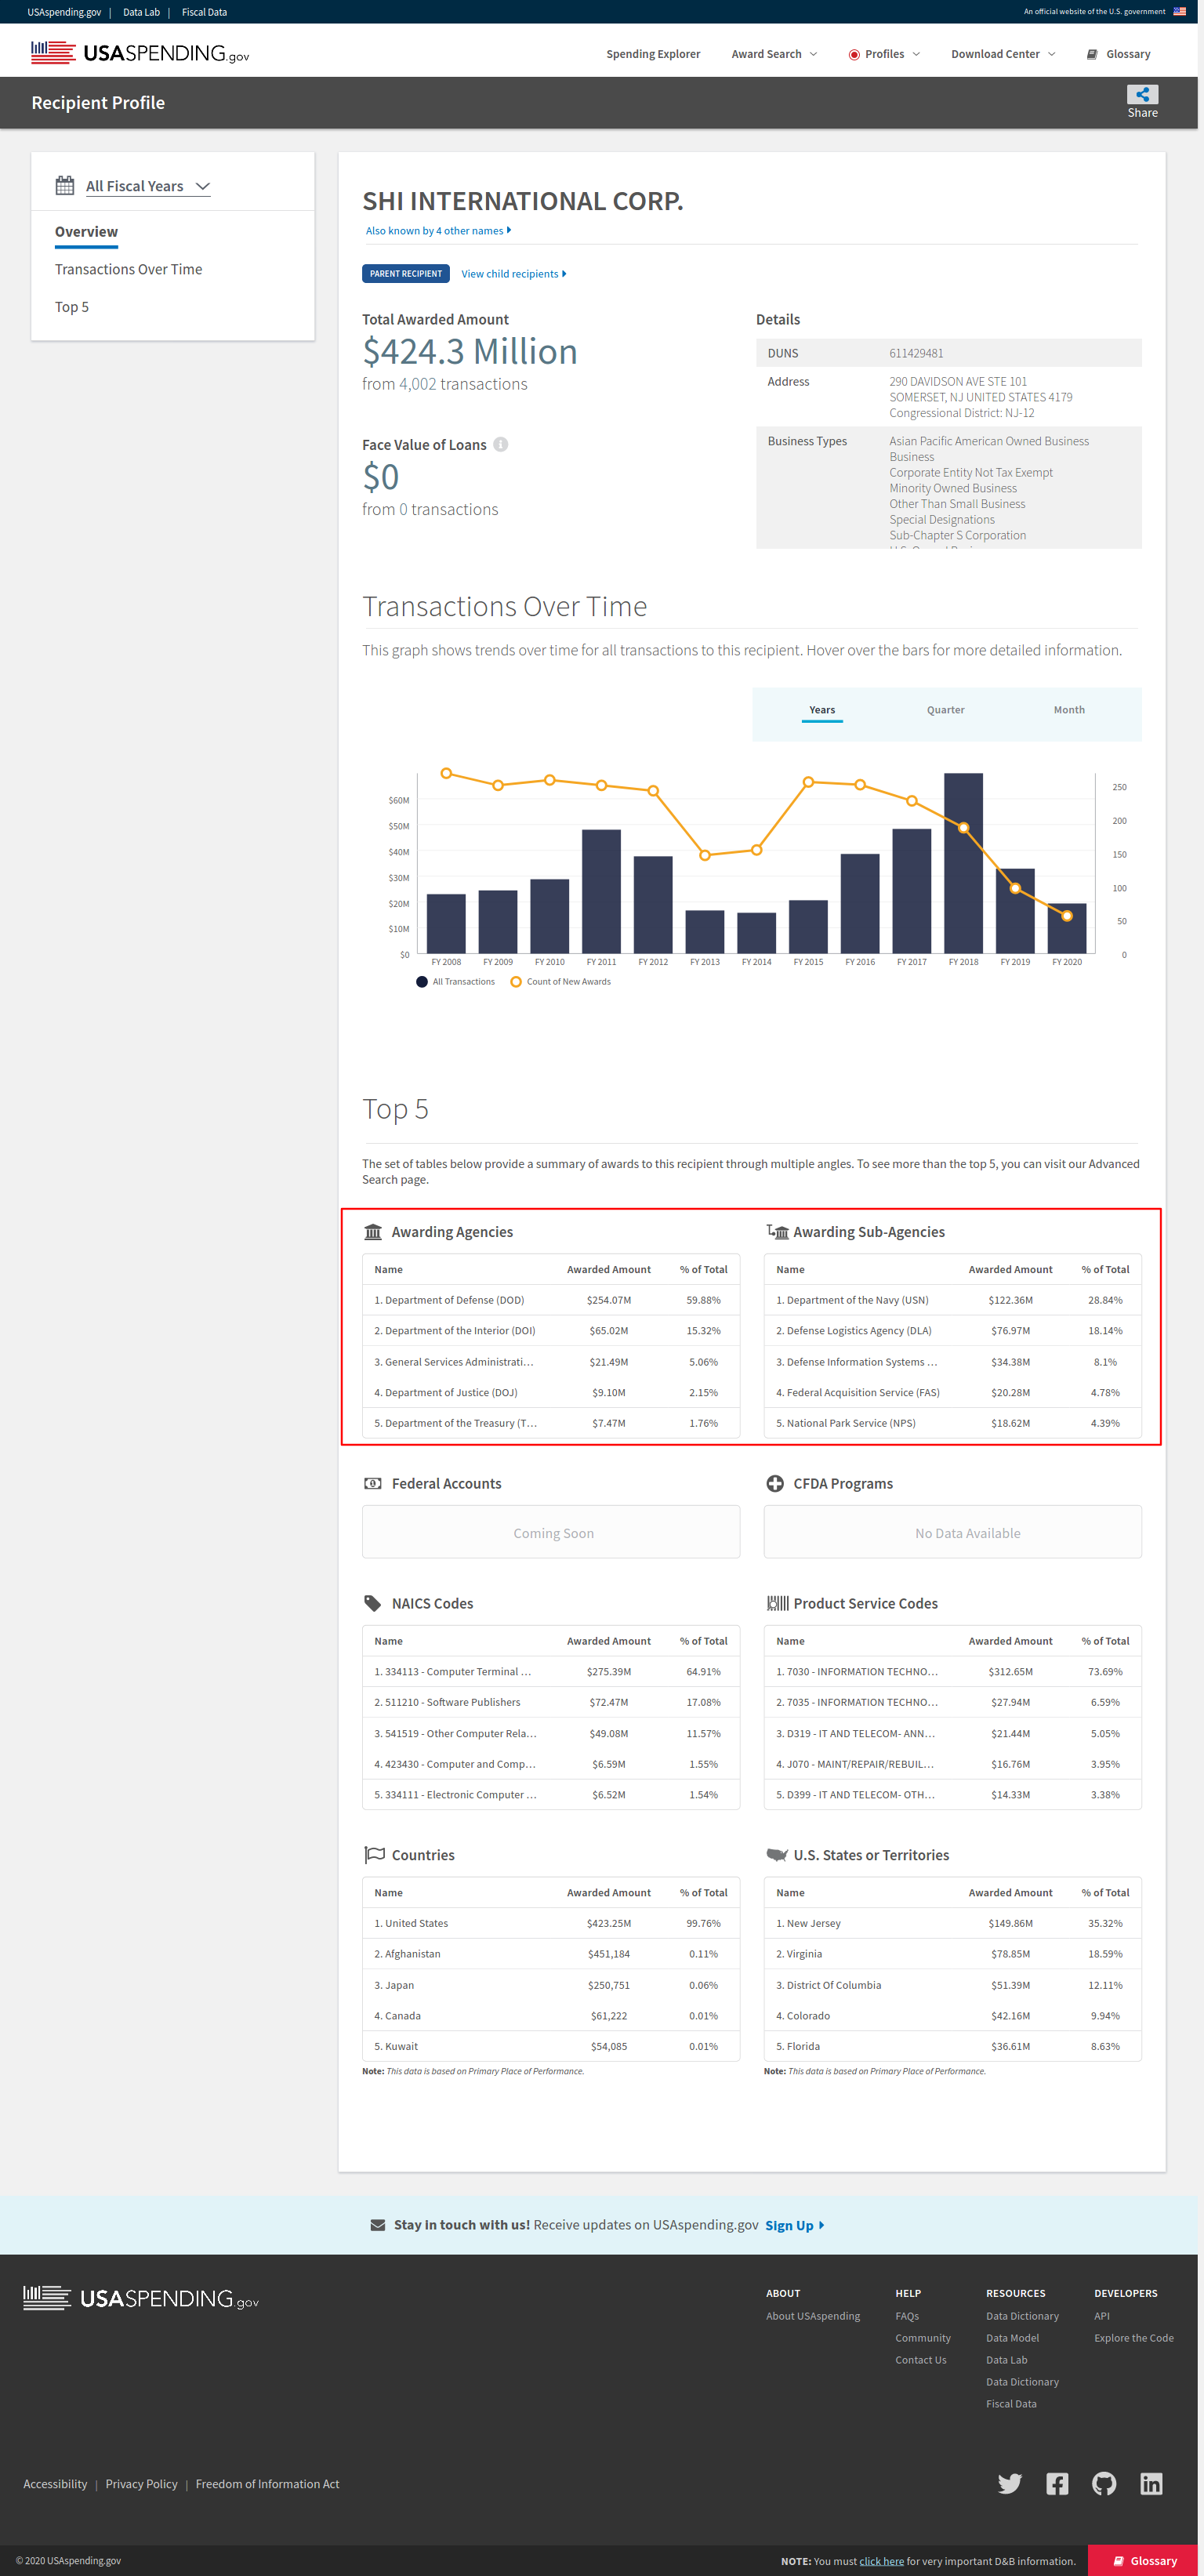
Task: Click the red Glossary button at bottom
Action: 1145,2560
